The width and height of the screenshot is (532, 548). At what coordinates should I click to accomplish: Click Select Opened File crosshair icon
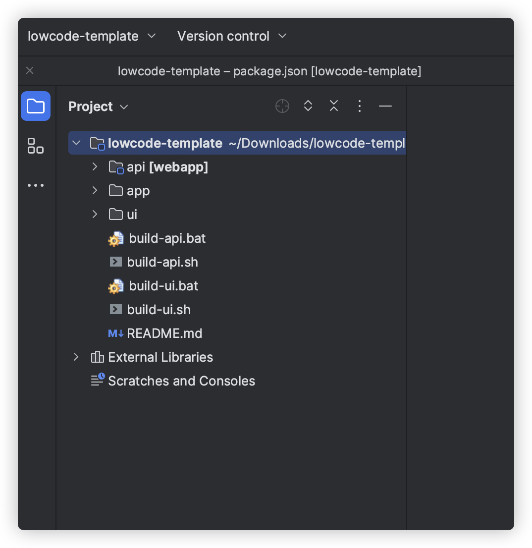coord(282,106)
